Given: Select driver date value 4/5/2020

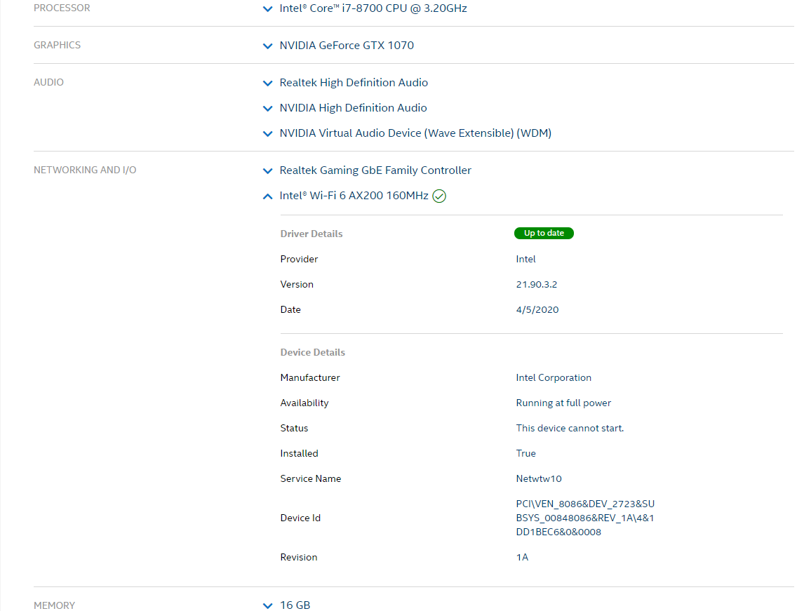Looking at the screenshot, I should point(537,309).
